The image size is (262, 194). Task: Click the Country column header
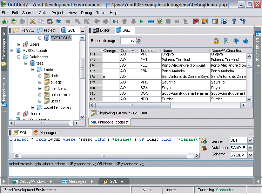coord(129,51)
